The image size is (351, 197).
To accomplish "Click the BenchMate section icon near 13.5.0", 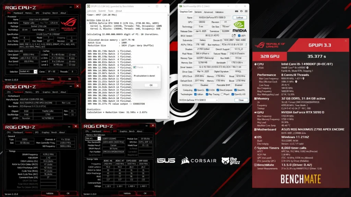I will (x=255, y=165).
